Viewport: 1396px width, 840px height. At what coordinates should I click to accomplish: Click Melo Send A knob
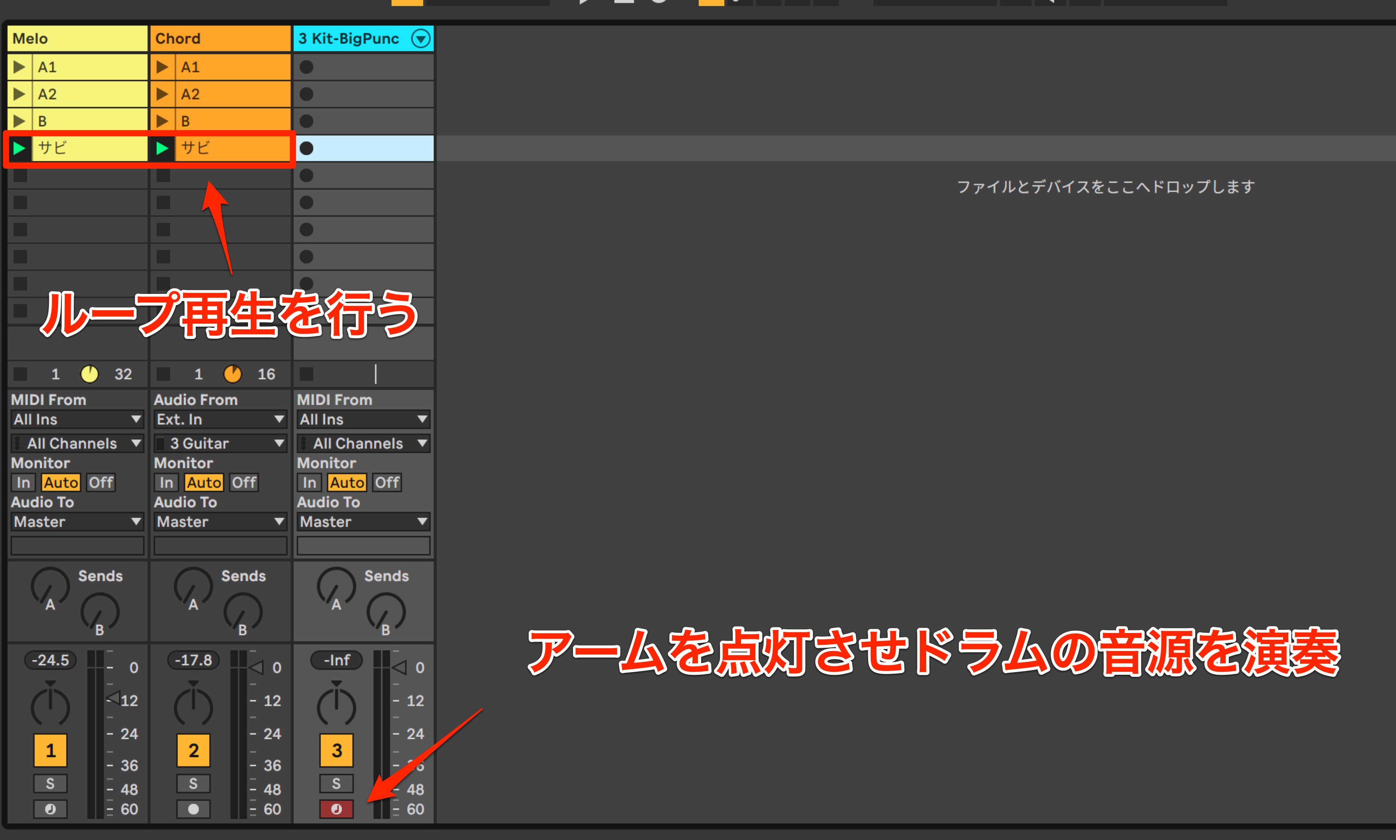point(50,586)
